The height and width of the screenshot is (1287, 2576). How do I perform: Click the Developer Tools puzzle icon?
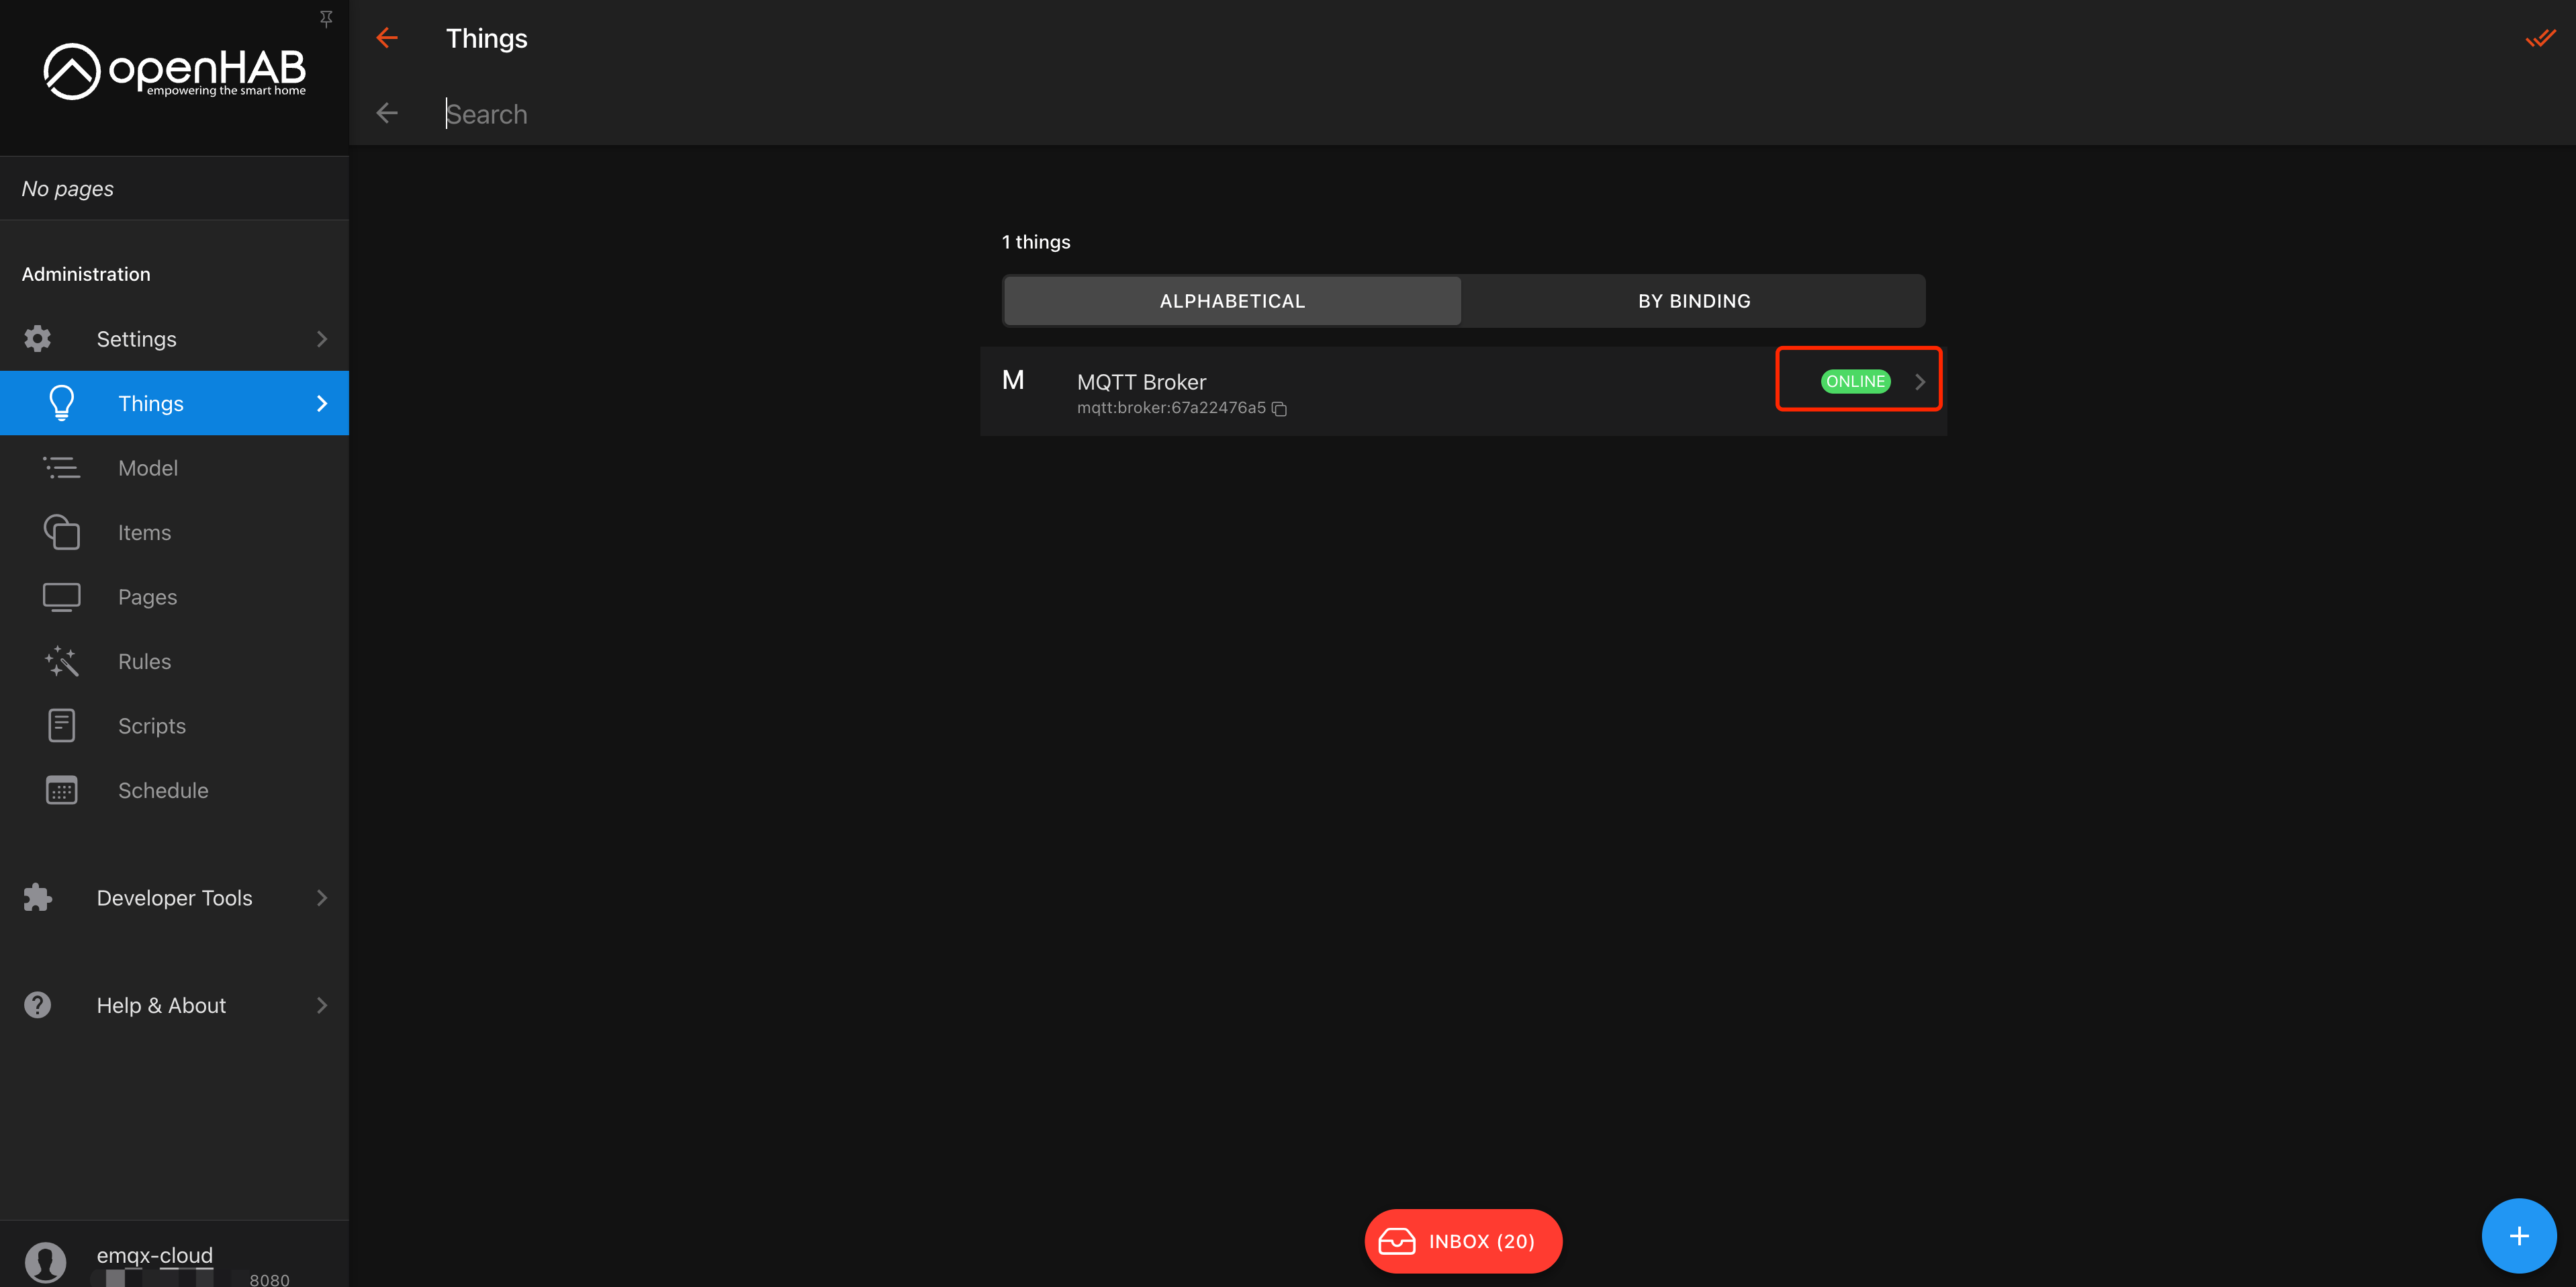(37, 897)
